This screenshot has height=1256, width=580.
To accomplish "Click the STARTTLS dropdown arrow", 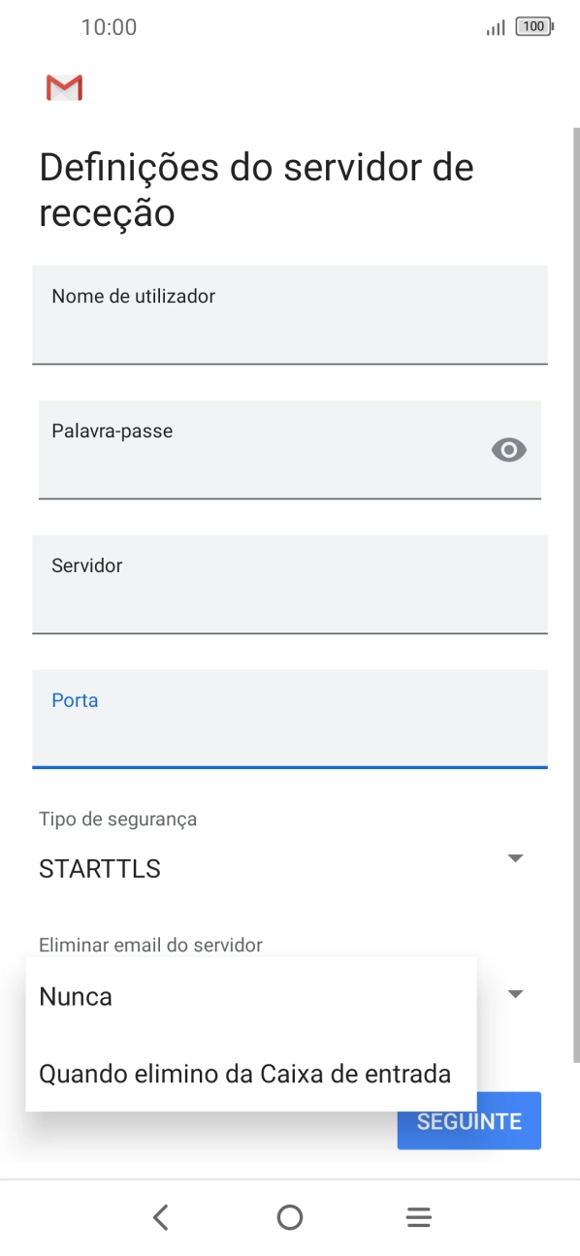I will pos(516,857).
